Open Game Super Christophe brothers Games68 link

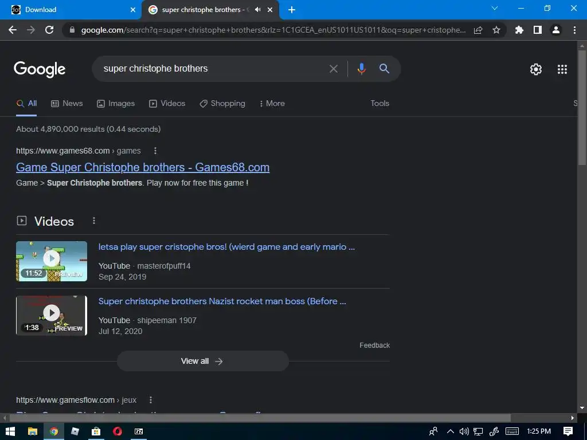pyautogui.click(x=143, y=167)
